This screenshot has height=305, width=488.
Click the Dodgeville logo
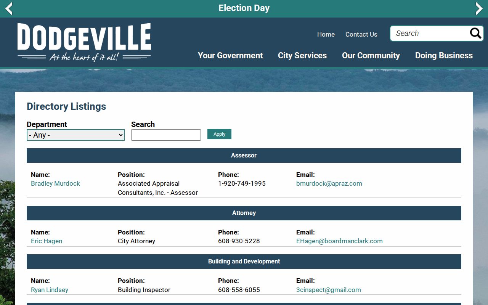(84, 42)
